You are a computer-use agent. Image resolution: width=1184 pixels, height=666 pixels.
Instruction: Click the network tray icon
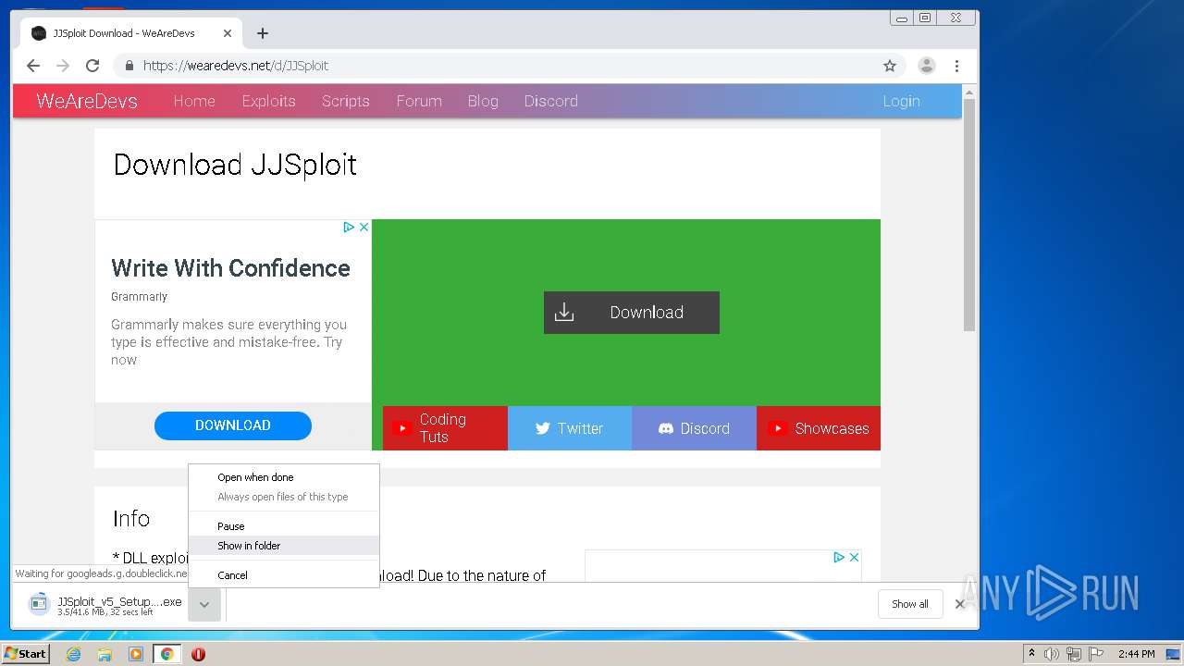1073,654
